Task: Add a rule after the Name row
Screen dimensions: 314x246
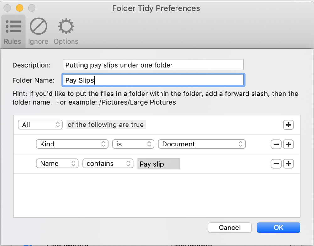Action: click(288, 164)
